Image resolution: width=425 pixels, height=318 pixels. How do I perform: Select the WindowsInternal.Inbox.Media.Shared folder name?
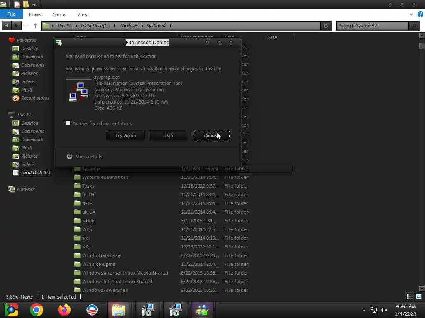point(125,272)
